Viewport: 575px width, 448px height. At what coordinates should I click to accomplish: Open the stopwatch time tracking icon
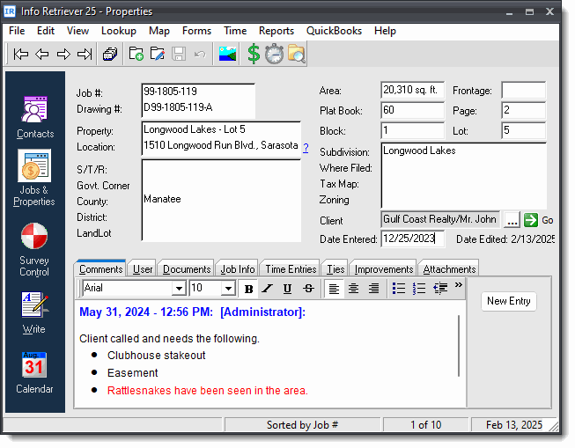pos(275,55)
